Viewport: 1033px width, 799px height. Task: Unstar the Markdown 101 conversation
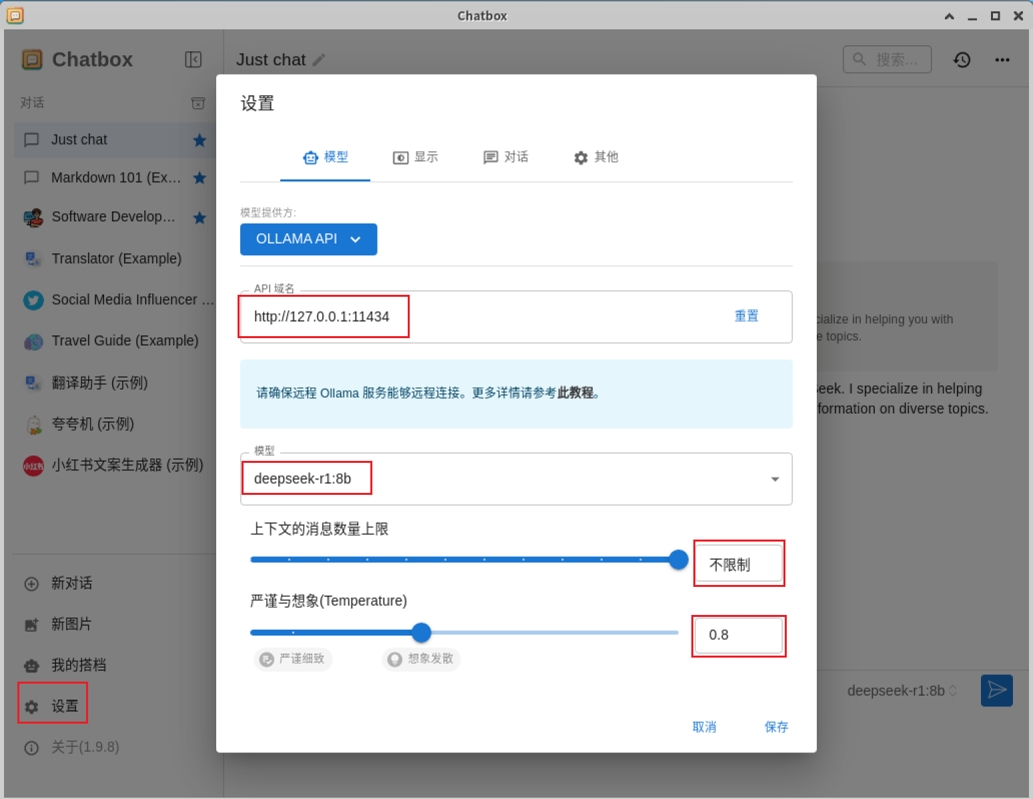pyautogui.click(x=200, y=178)
